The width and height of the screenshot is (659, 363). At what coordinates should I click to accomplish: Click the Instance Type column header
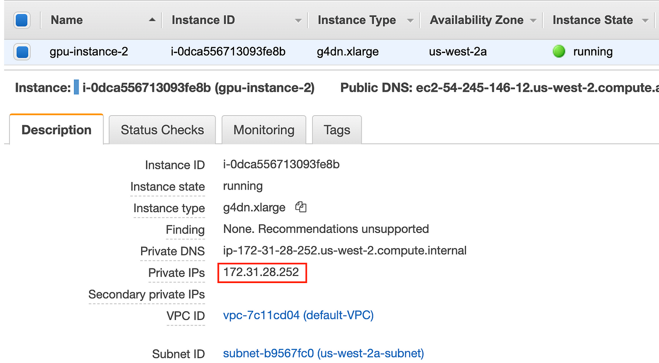(357, 20)
